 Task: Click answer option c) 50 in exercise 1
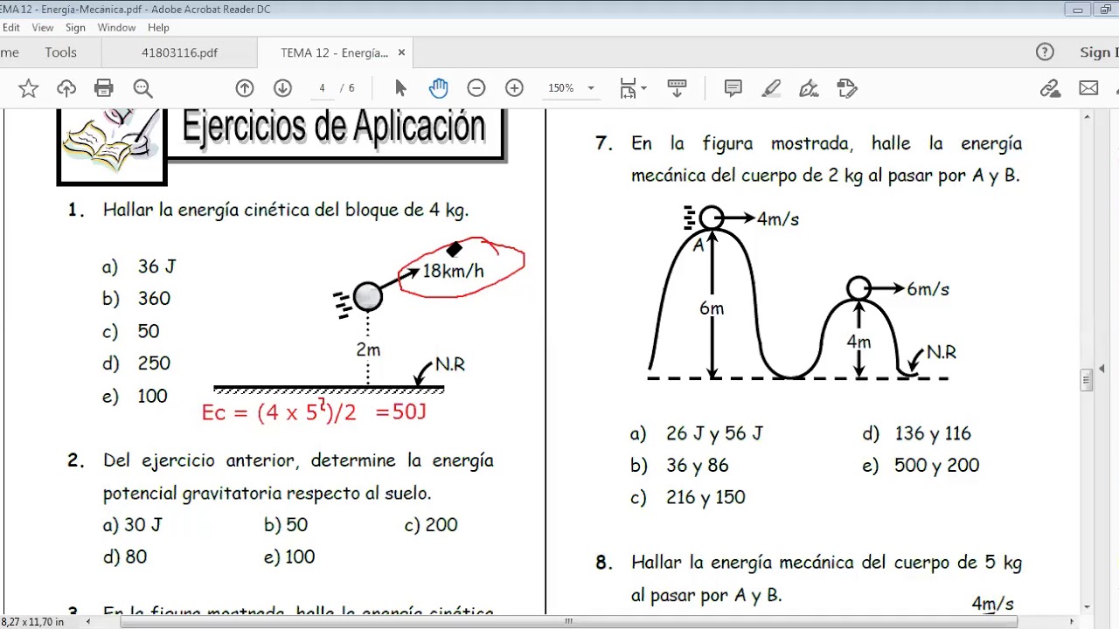131,331
